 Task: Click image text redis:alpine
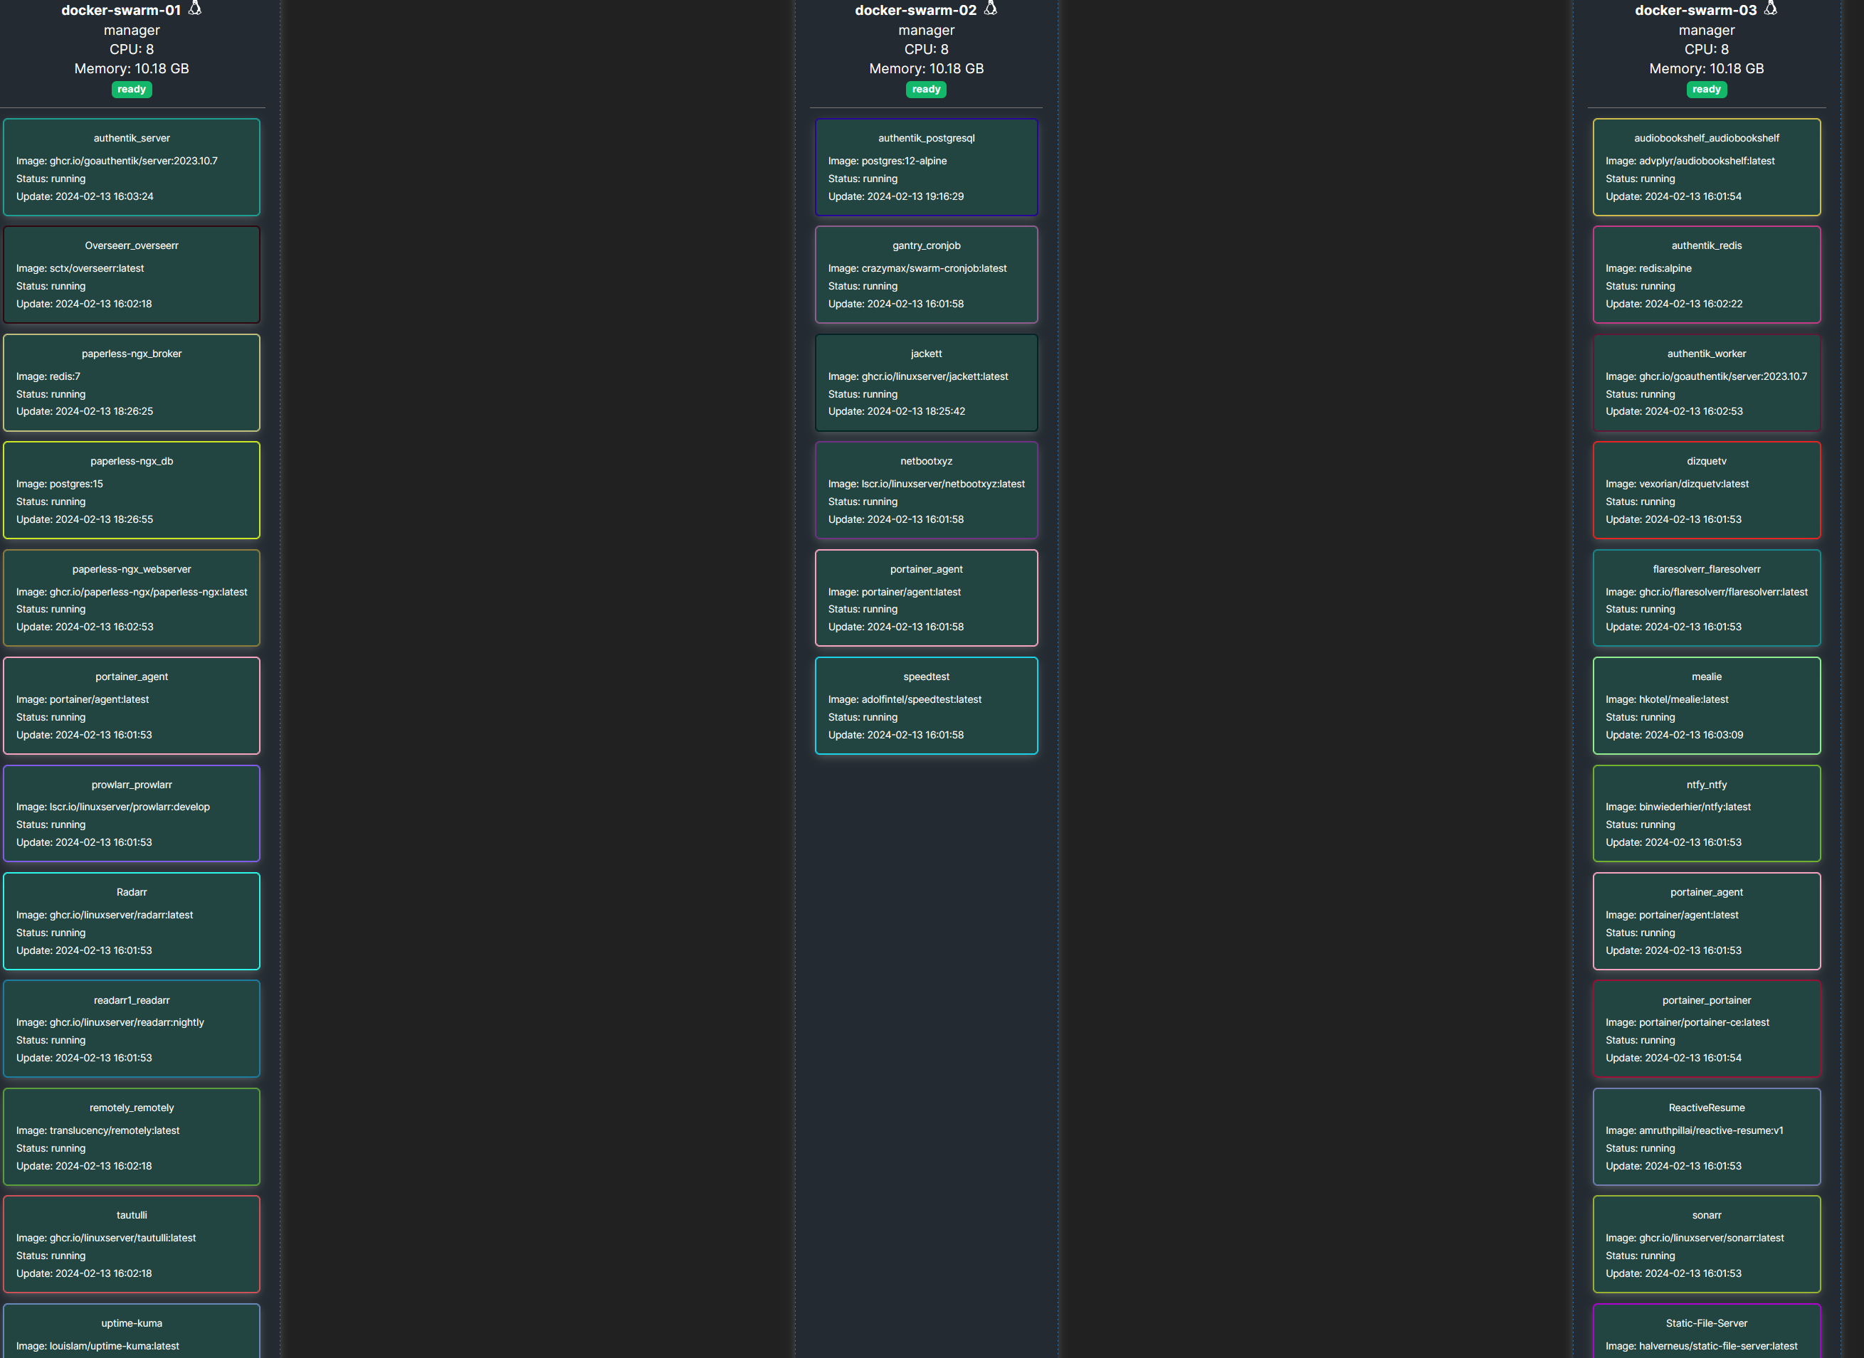click(x=1665, y=269)
